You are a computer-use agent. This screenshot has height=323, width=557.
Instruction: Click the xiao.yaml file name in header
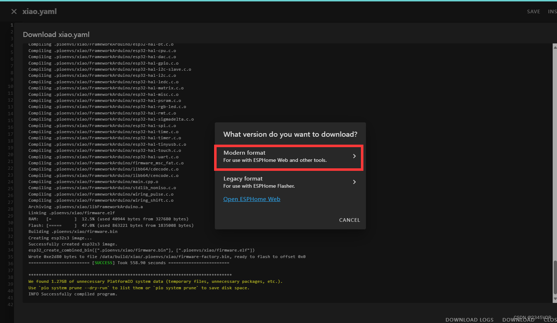pos(40,11)
